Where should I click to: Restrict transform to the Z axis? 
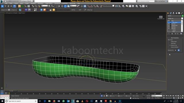point(8,6)
